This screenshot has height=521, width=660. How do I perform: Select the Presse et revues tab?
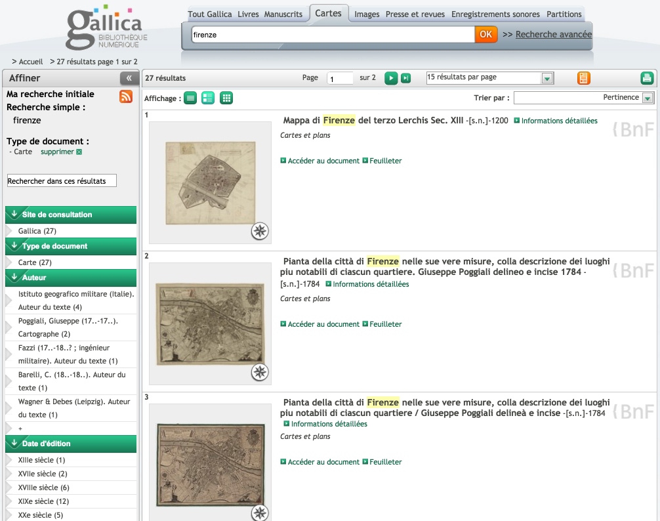415,14
